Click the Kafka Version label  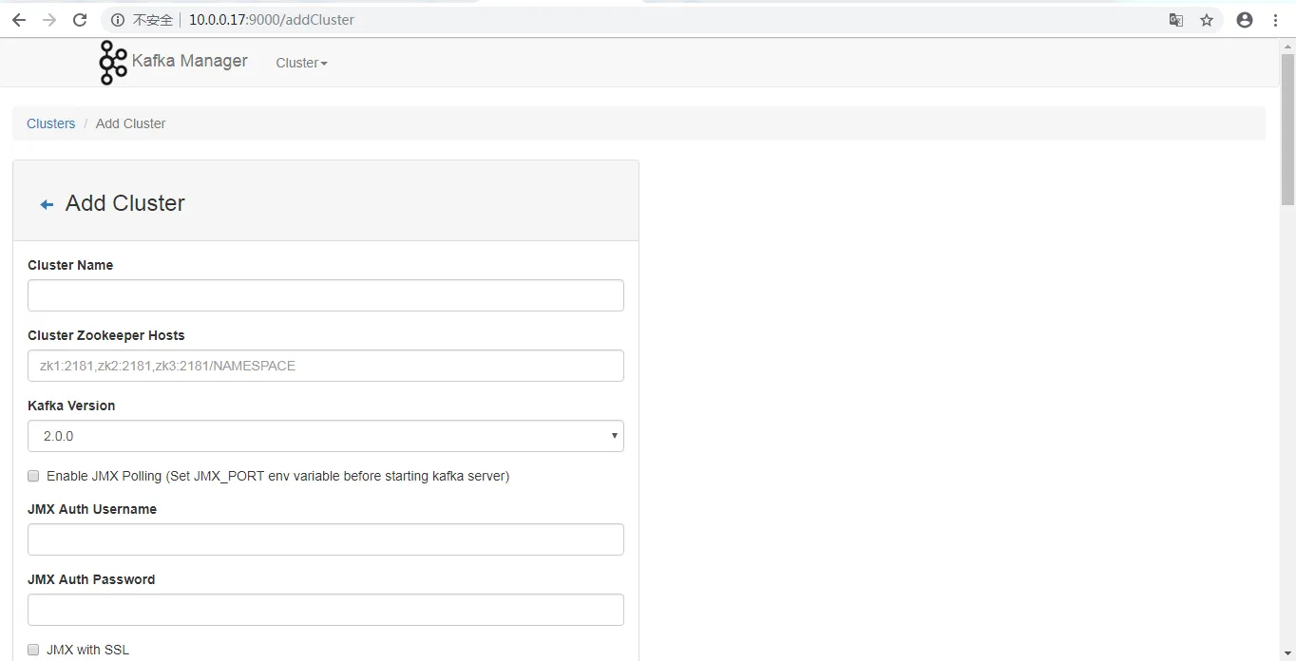(71, 406)
